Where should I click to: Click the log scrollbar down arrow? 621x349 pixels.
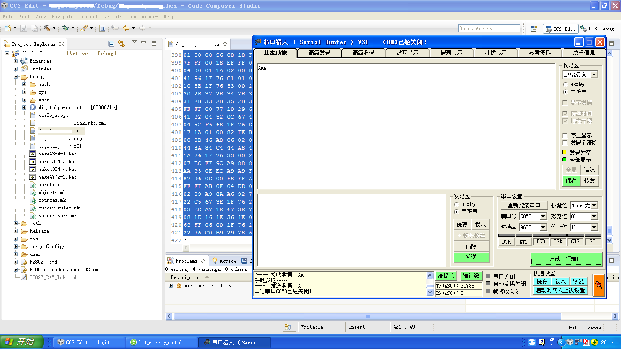(430, 293)
